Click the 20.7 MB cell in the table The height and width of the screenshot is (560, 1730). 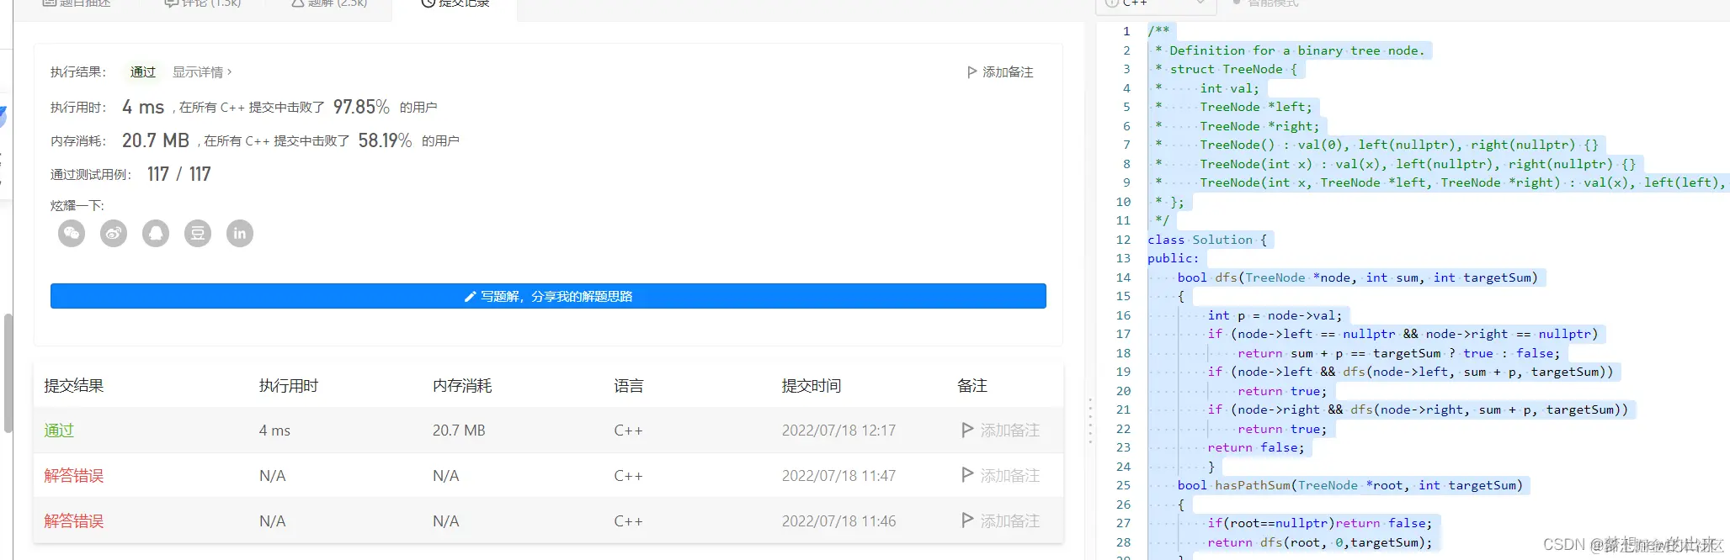tap(459, 431)
